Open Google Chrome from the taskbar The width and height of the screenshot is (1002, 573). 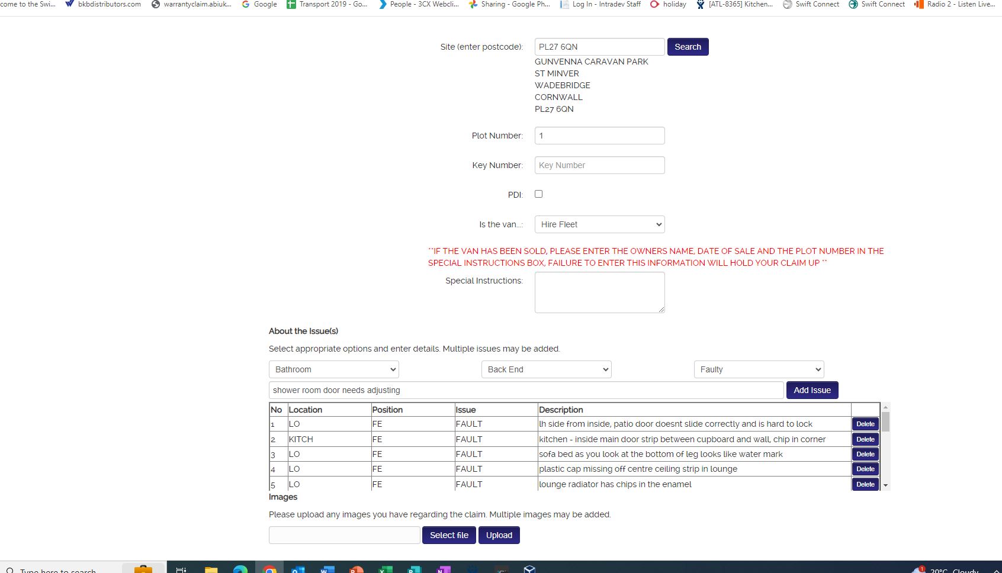[269, 569]
